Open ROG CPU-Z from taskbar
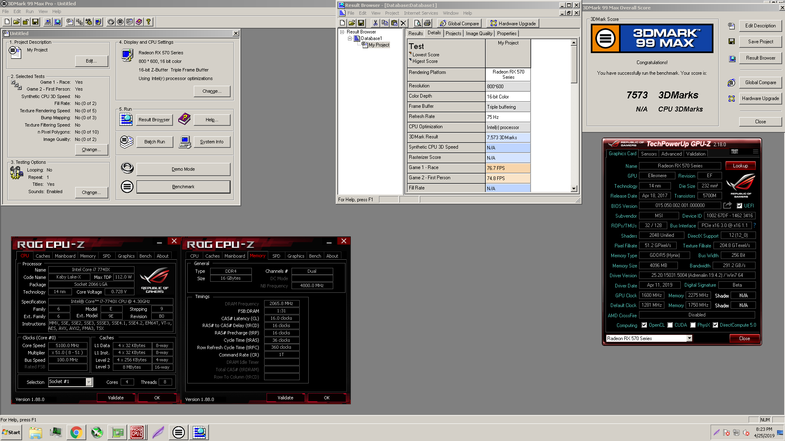This screenshot has height=441, width=785. [x=137, y=432]
